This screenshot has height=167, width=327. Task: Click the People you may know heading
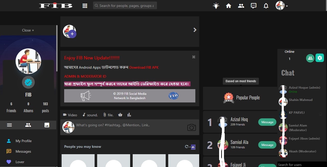point(83,147)
